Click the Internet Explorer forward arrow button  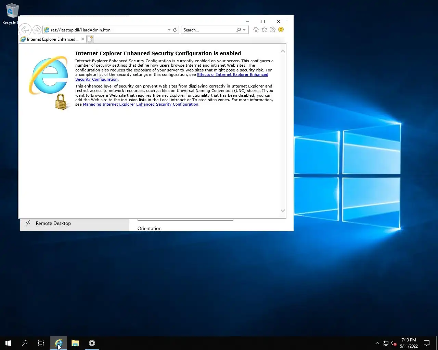(x=37, y=30)
